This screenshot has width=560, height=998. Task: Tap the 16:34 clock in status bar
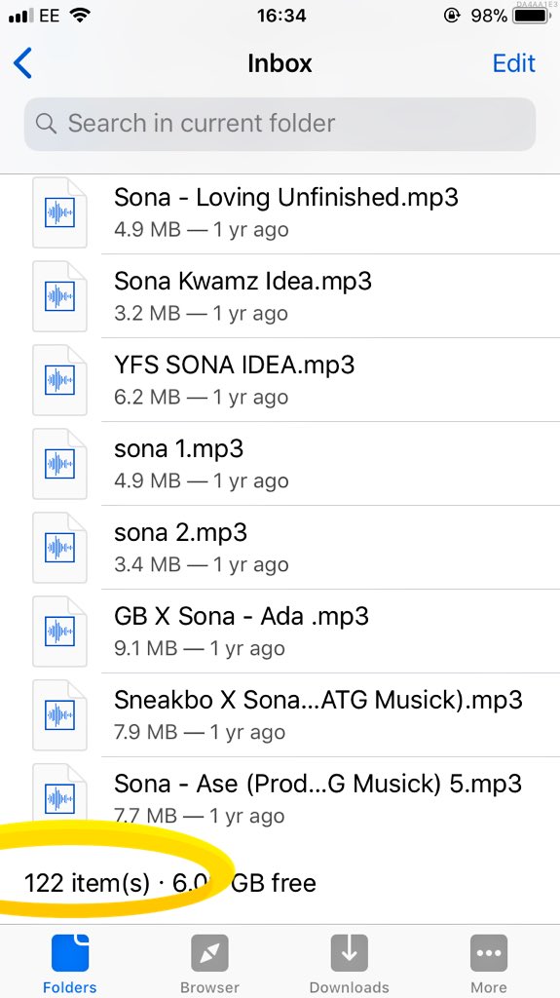pos(281,16)
